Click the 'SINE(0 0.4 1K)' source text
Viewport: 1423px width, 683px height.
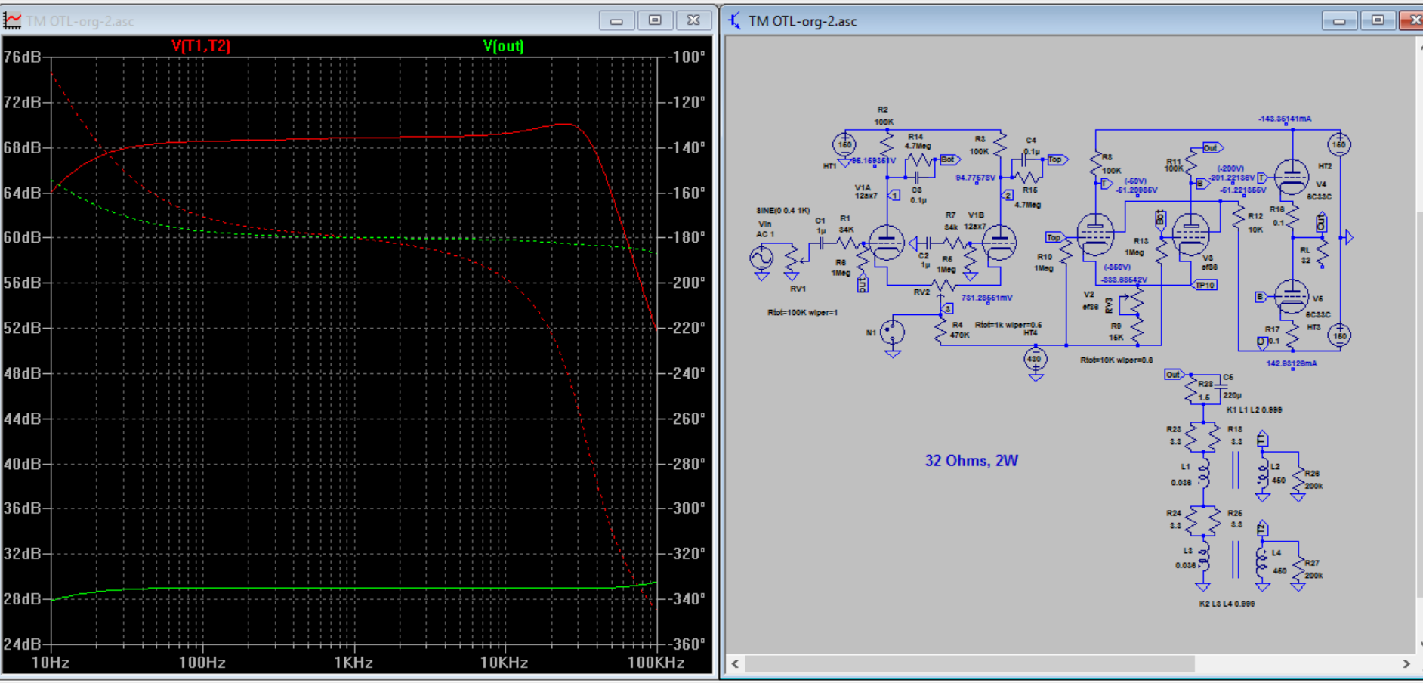(783, 210)
